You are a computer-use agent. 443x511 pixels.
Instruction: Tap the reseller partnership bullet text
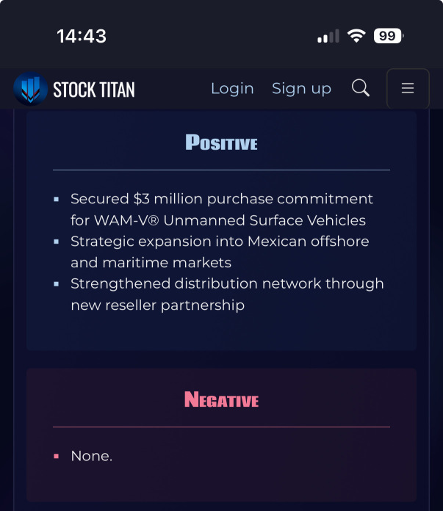click(x=227, y=294)
